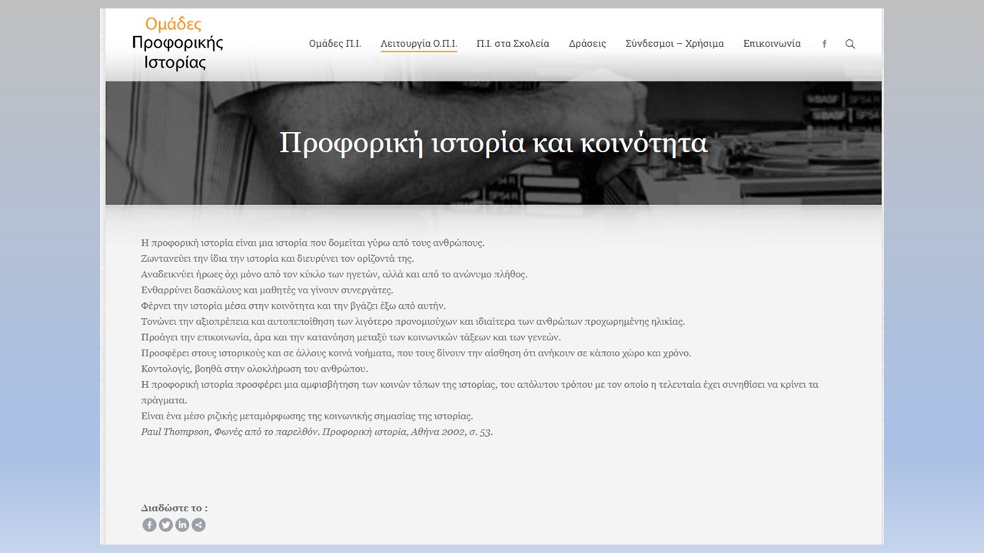Open the Επικοινωνία menu item
The height and width of the screenshot is (553, 984).
772,44
